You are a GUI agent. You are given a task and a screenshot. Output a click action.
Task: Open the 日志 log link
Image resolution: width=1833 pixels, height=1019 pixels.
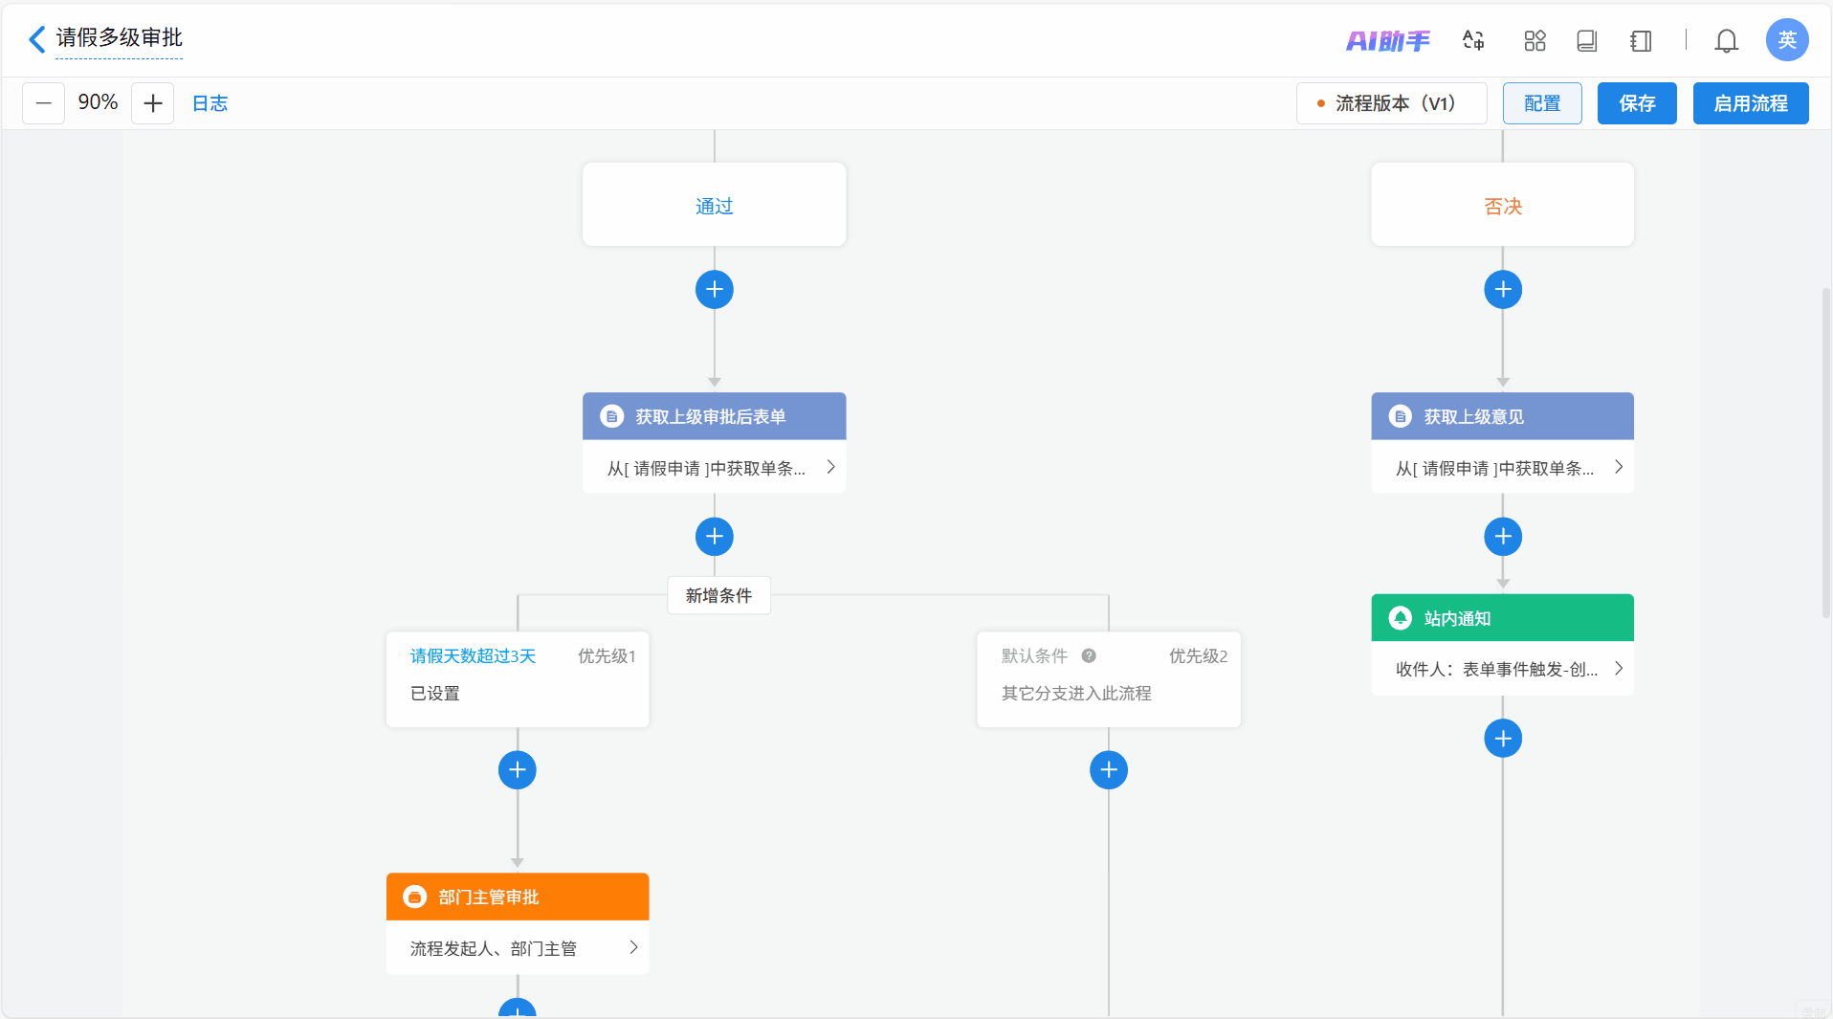point(210,103)
